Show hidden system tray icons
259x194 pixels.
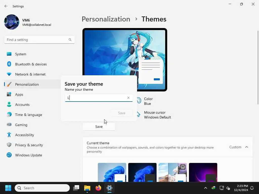point(206,188)
